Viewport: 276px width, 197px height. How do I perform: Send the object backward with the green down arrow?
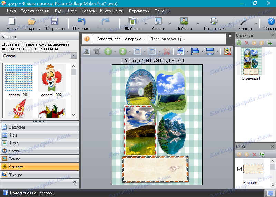(123, 51)
